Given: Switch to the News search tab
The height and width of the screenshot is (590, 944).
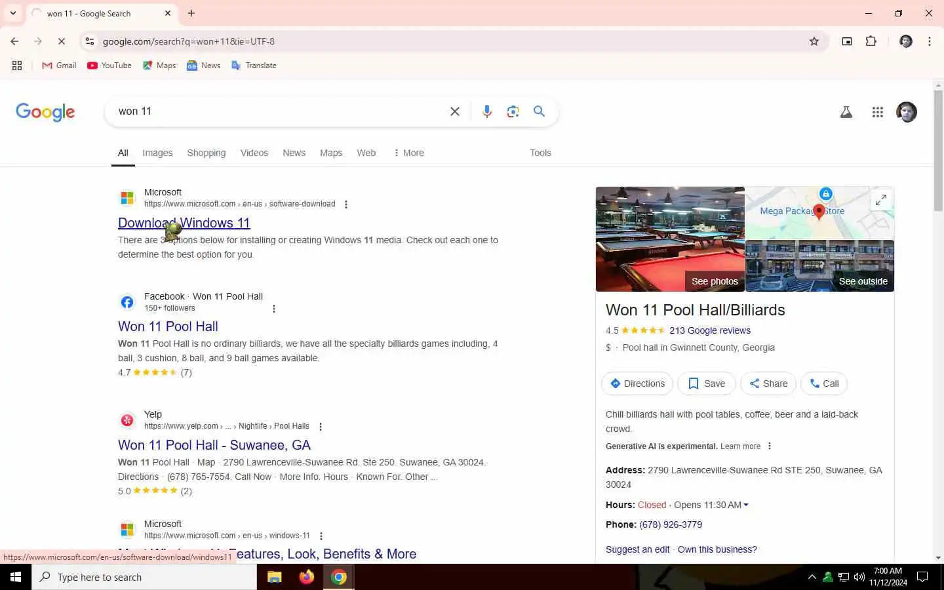Looking at the screenshot, I should pos(294,153).
